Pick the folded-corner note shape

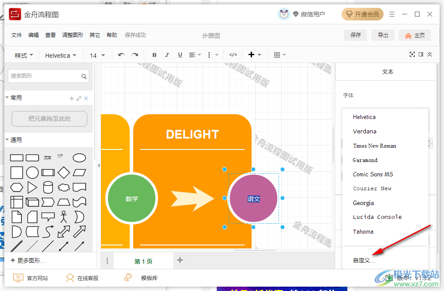coord(17,217)
